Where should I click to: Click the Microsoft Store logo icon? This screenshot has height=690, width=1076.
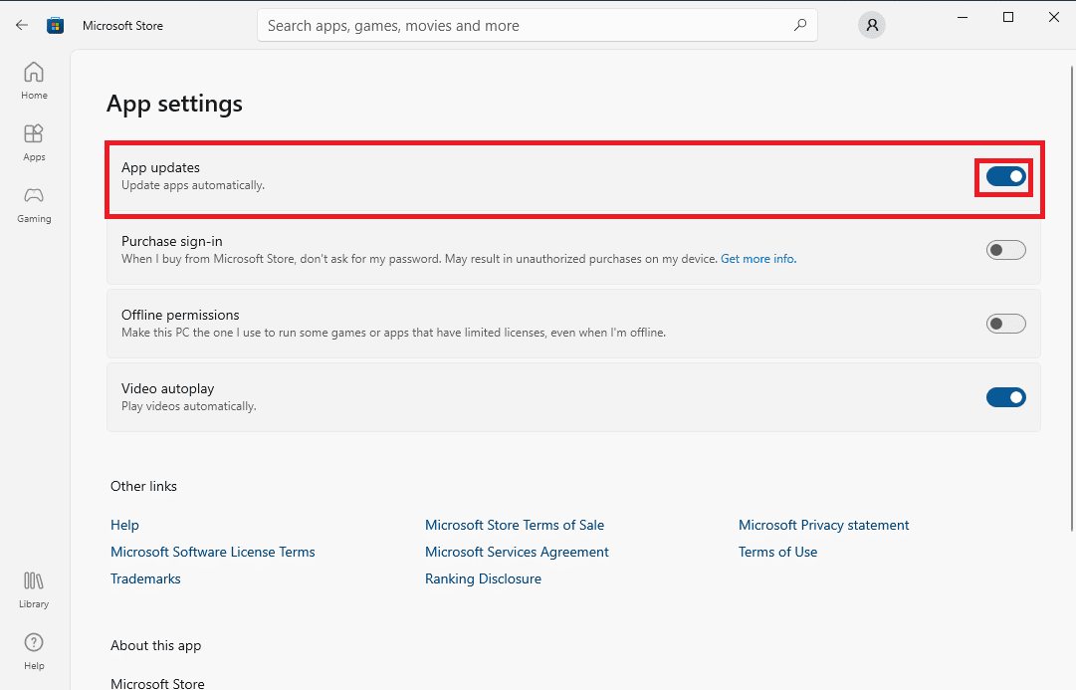(55, 26)
